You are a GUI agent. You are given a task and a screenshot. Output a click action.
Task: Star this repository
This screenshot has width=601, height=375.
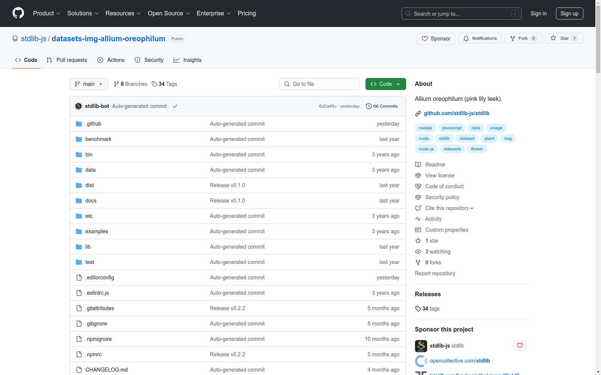[564, 38]
